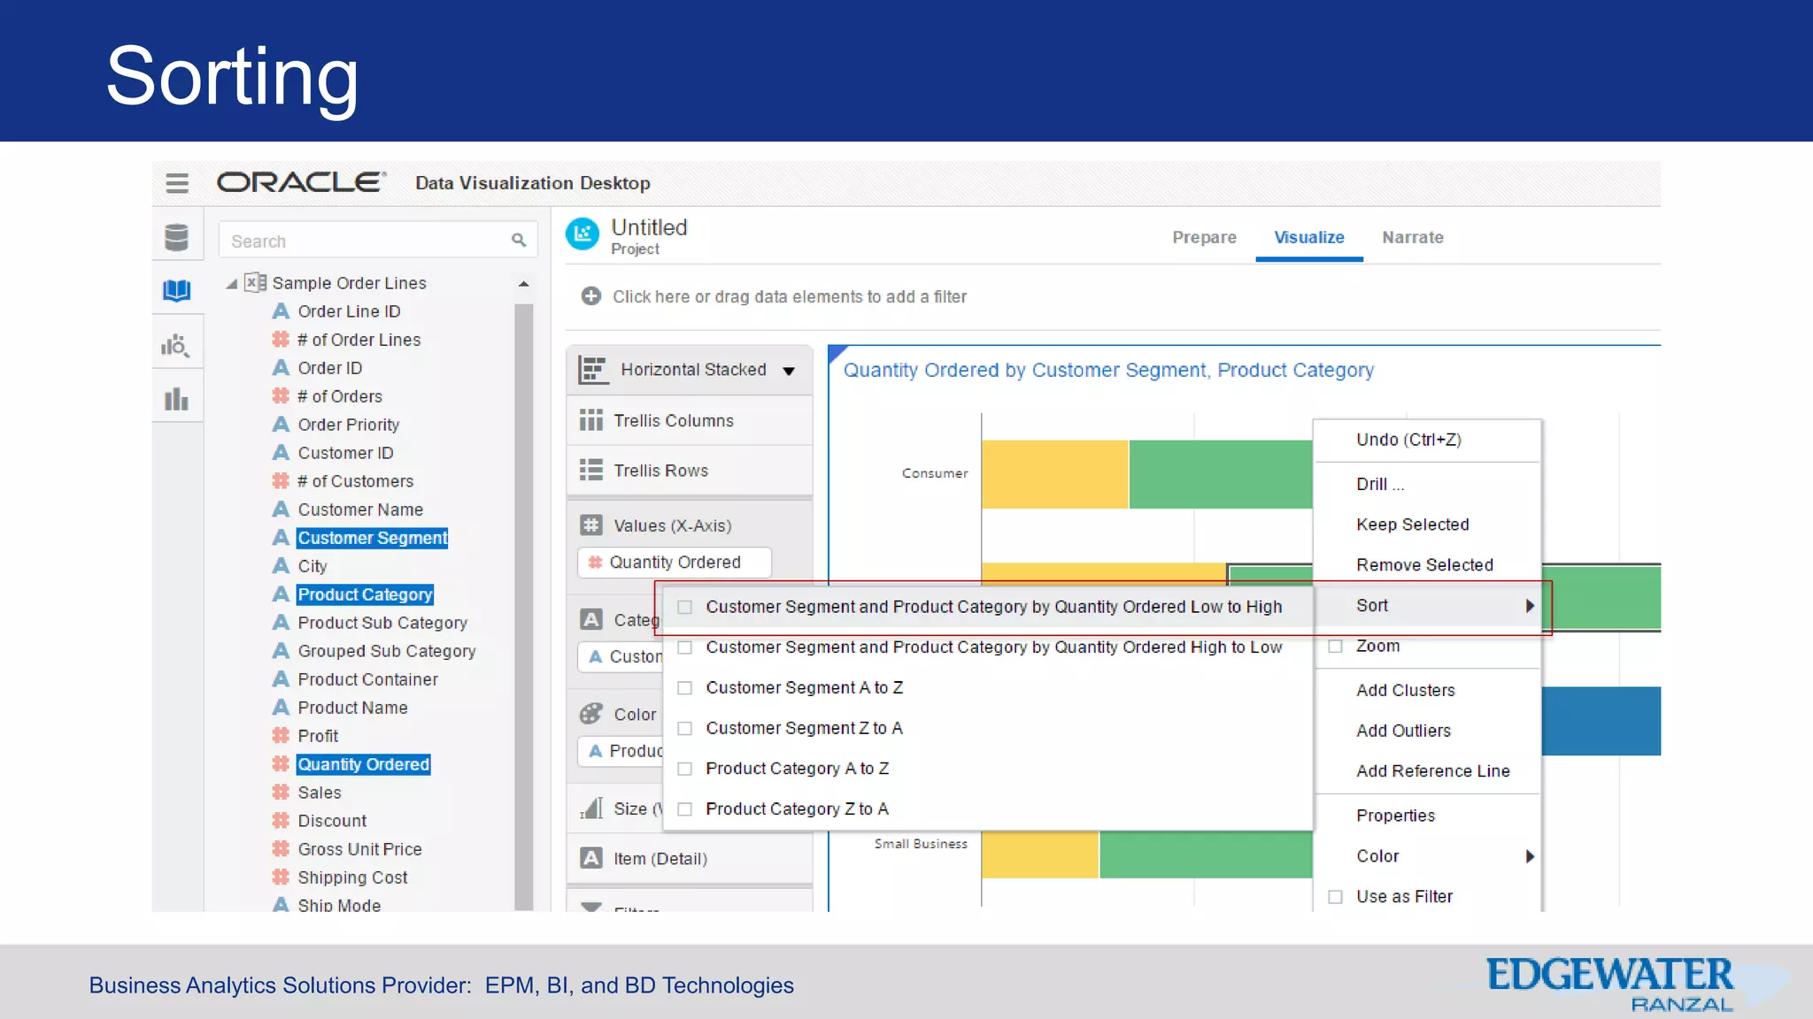
Task: Click the City attribute icon
Action: click(x=281, y=566)
